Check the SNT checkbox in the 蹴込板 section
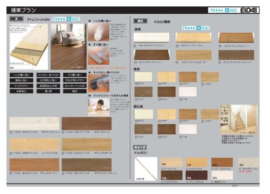270x194 pixels. click(136, 137)
